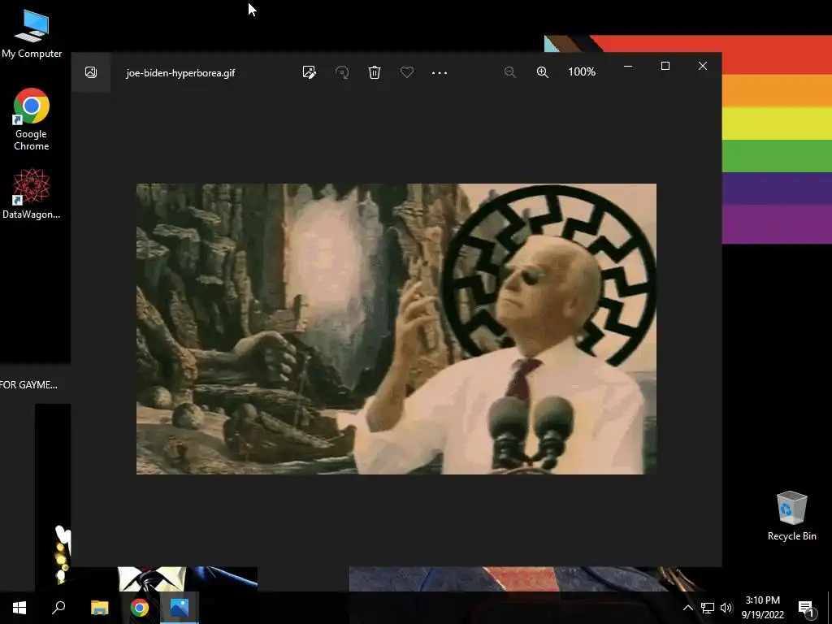
Task: Click the zoom out magnifier
Action: pyautogui.click(x=510, y=72)
